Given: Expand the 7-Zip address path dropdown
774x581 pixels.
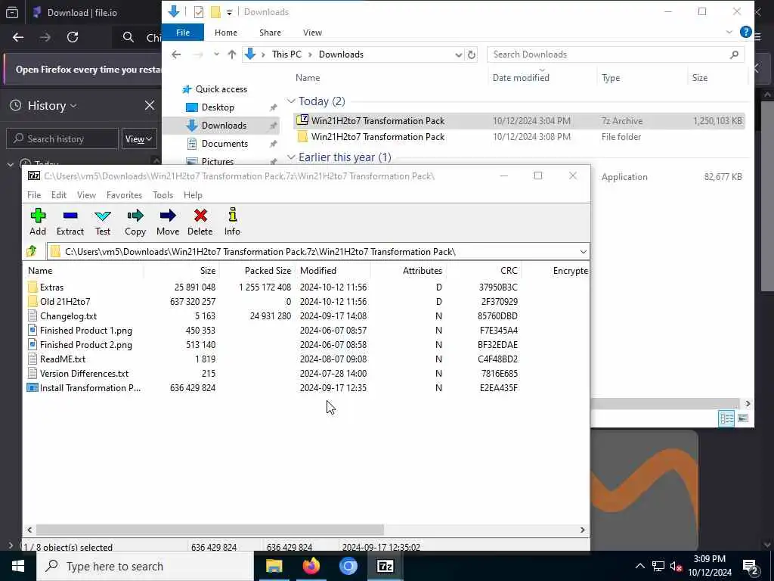Looking at the screenshot, I should point(583,251).
